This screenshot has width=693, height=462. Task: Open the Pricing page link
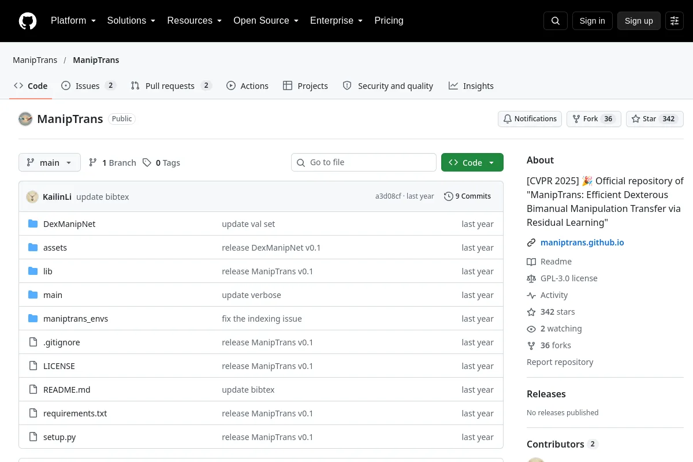point(389,21)
